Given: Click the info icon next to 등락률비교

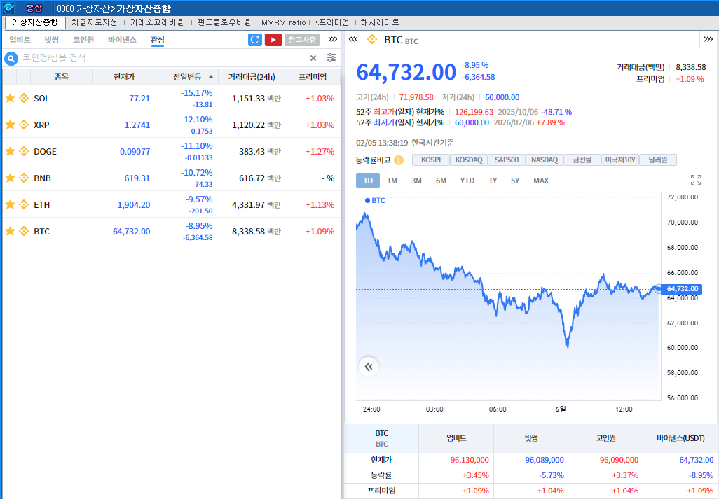Looking at the screenshot, I should [x=399, y=160].
